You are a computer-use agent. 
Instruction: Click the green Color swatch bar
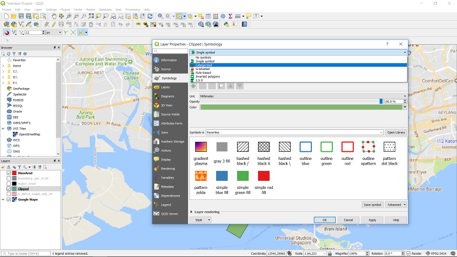pyautogui.click(x=301, y=107)
